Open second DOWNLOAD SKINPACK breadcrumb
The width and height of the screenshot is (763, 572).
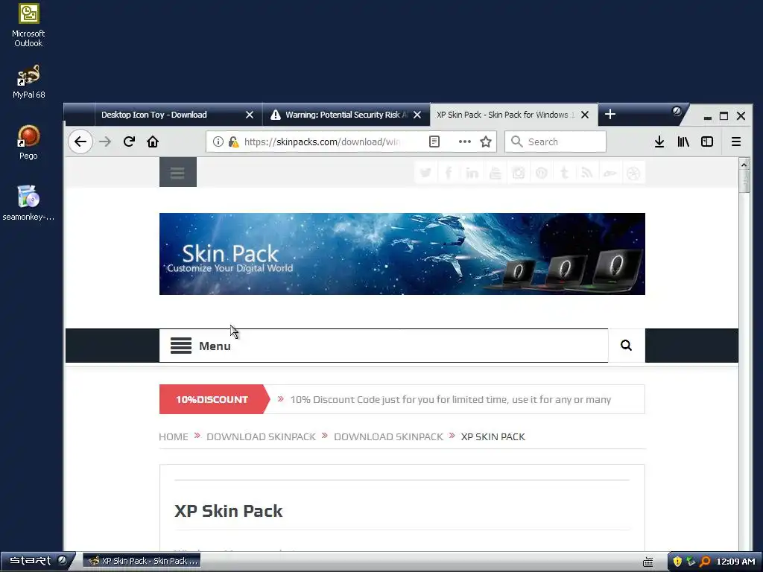(388, 436)
